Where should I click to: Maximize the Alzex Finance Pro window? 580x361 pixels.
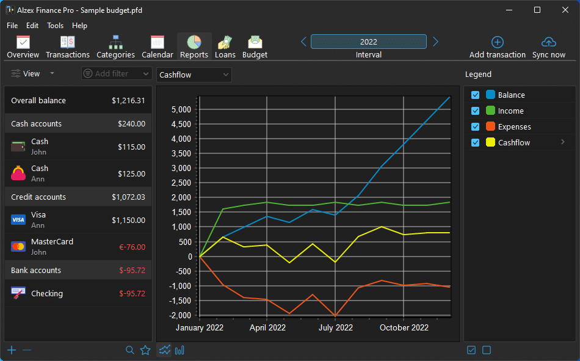[x=537, y=10]
